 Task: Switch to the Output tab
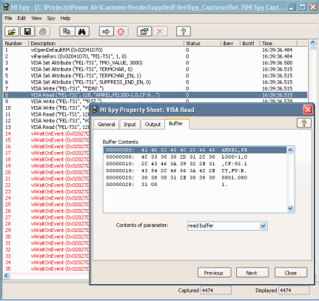152,125
